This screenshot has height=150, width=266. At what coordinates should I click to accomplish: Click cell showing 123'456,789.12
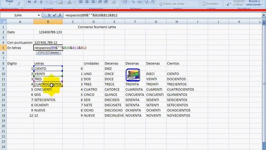point(48,42)
